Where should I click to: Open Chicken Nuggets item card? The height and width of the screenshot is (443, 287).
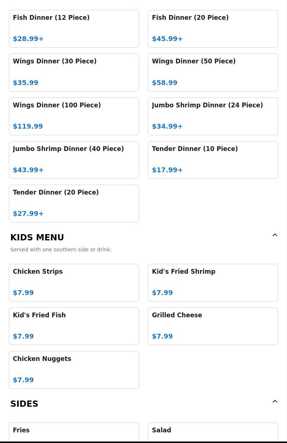(74, 370)
